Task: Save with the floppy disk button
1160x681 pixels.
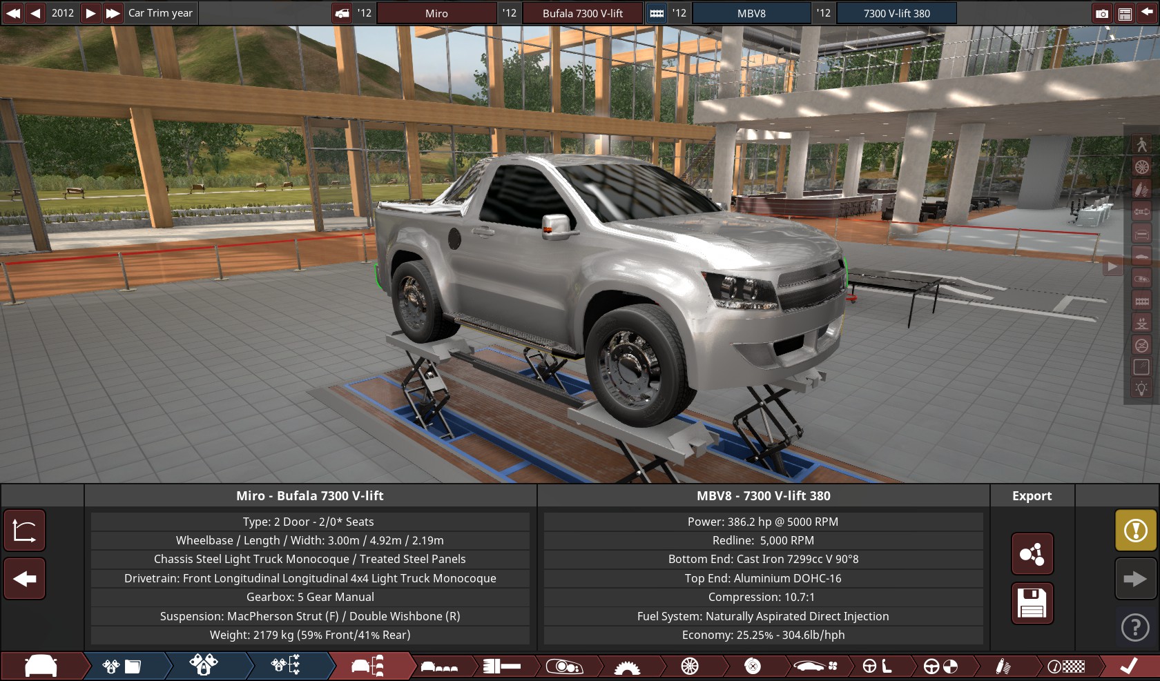Action: (x=1032, y=603)
